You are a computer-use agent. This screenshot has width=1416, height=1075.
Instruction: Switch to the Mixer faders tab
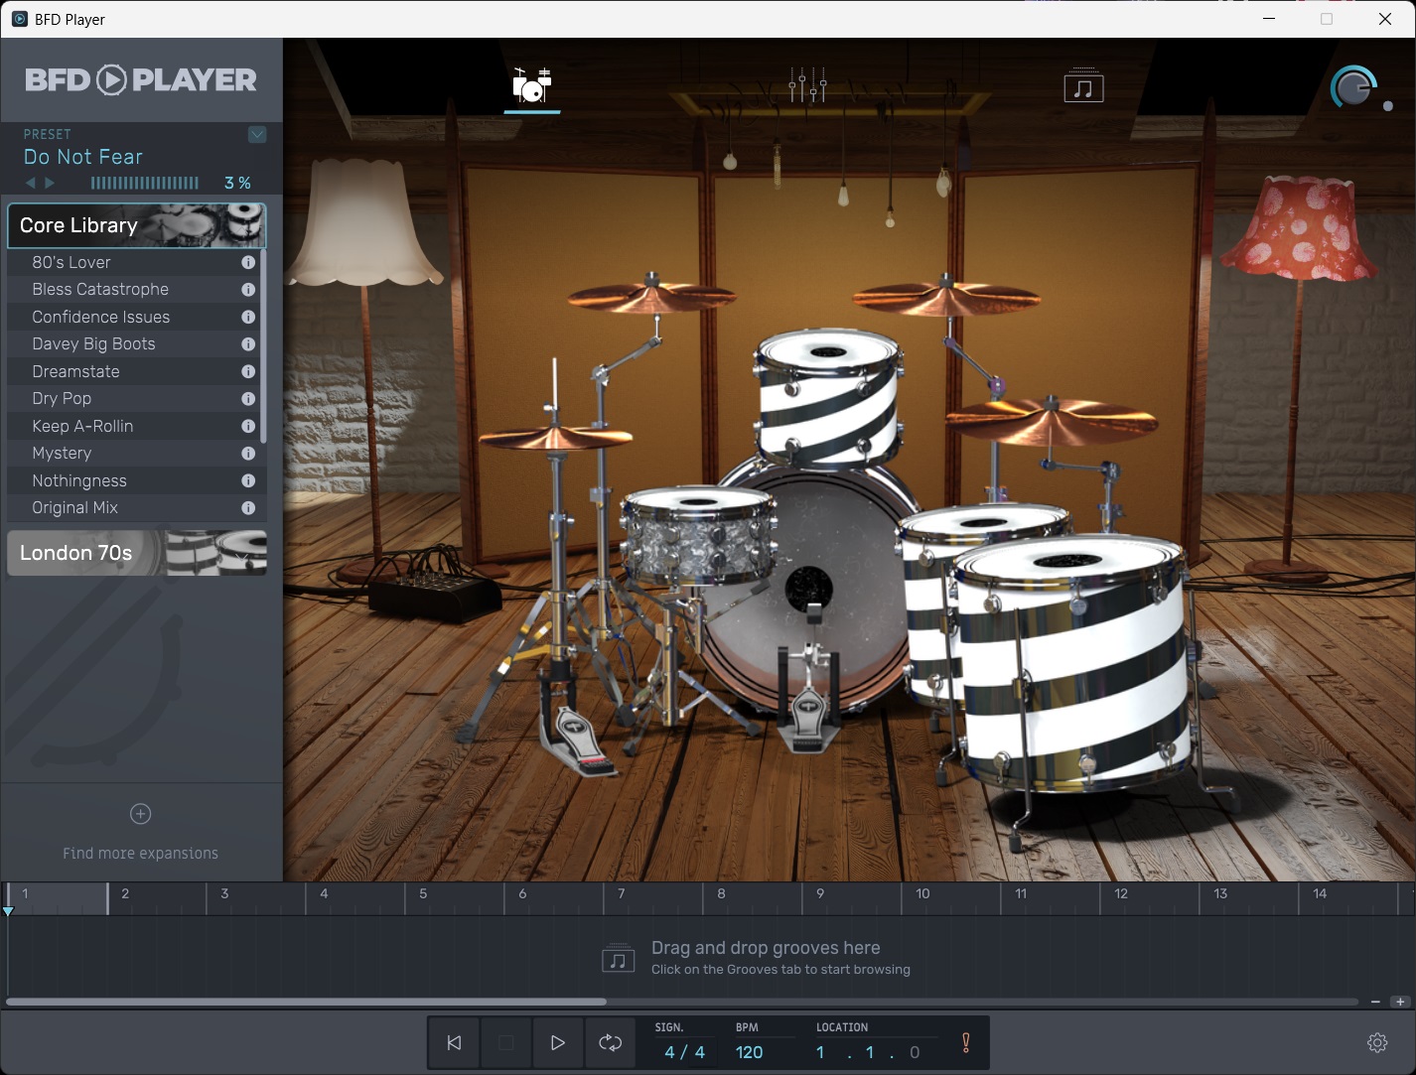(x=807, y=86)
